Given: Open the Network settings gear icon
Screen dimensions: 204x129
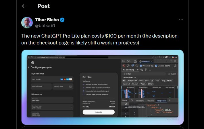Looking at the screenshot, I should pos(175,66).
